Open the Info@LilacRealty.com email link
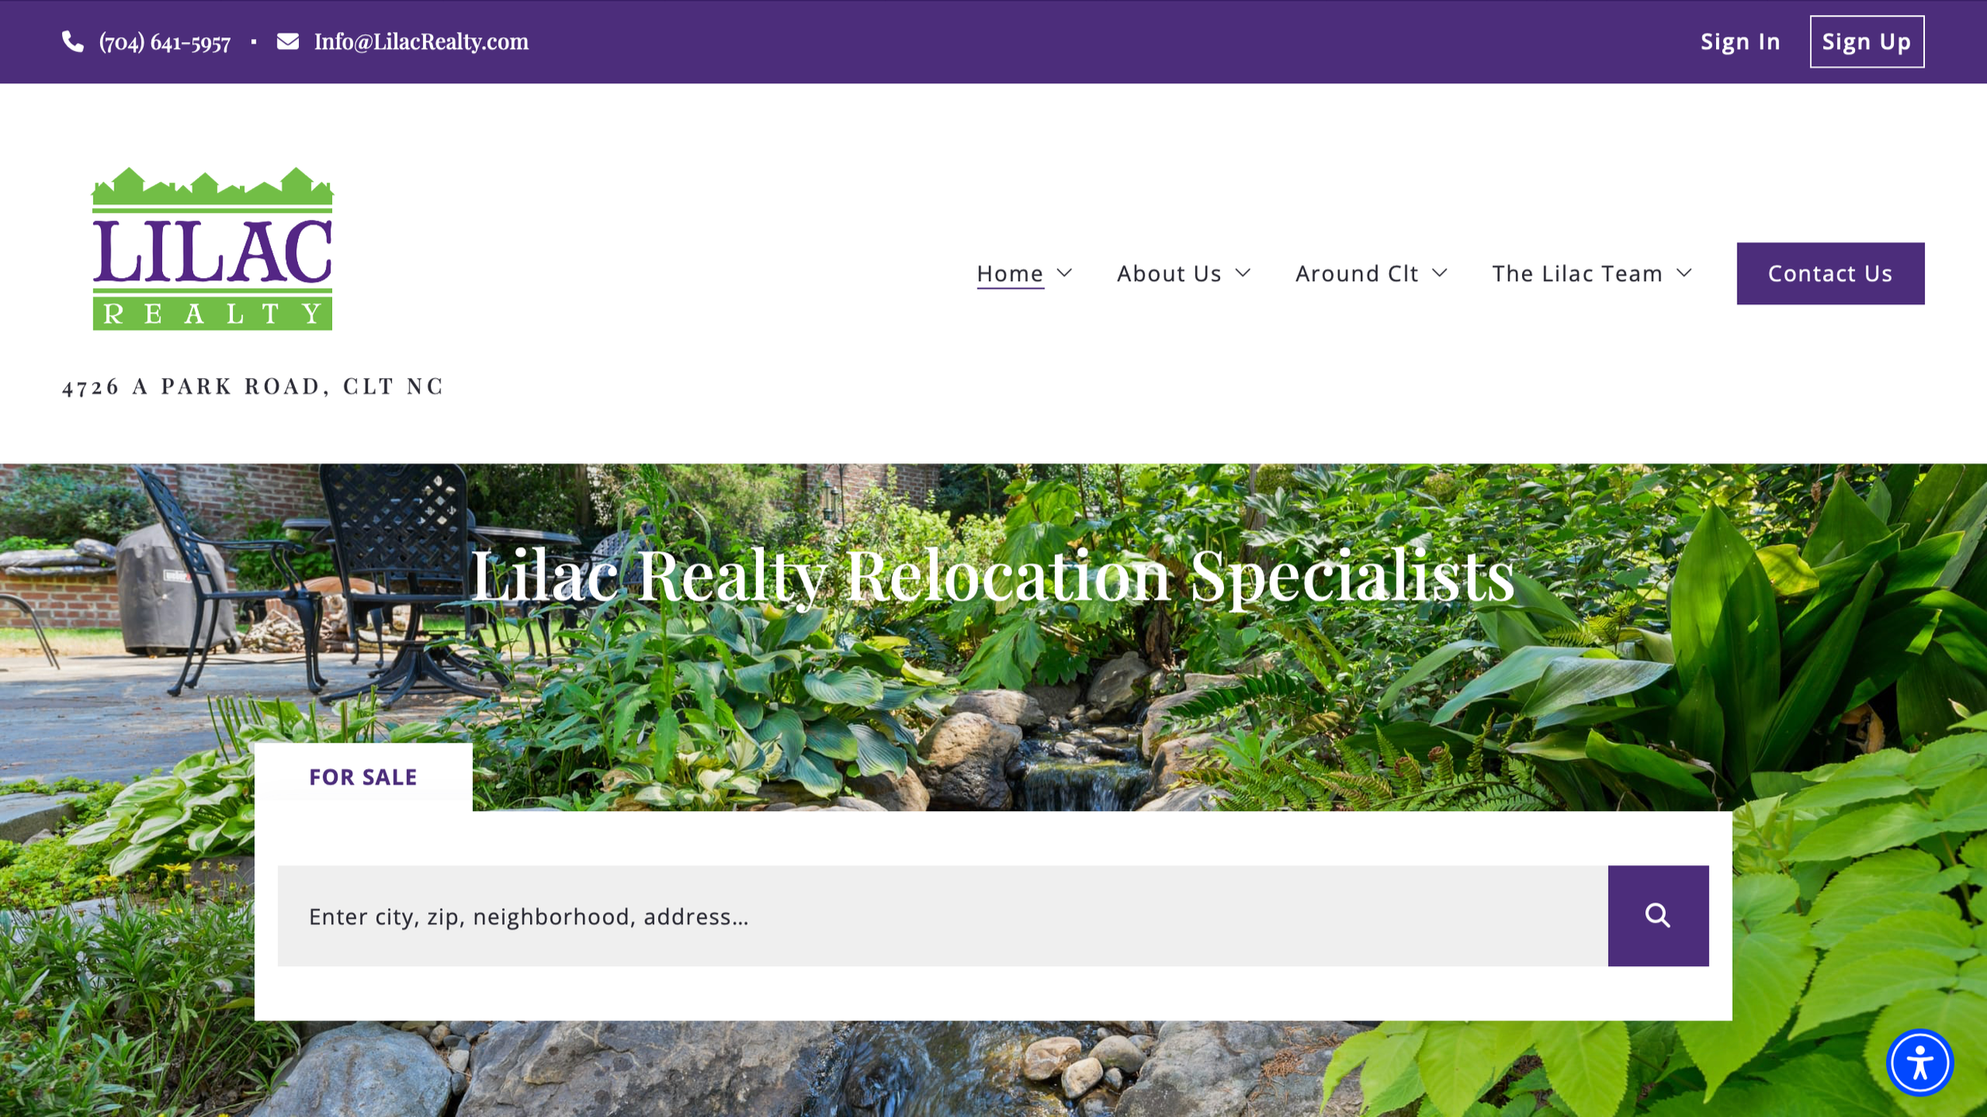 coord(421,41)
